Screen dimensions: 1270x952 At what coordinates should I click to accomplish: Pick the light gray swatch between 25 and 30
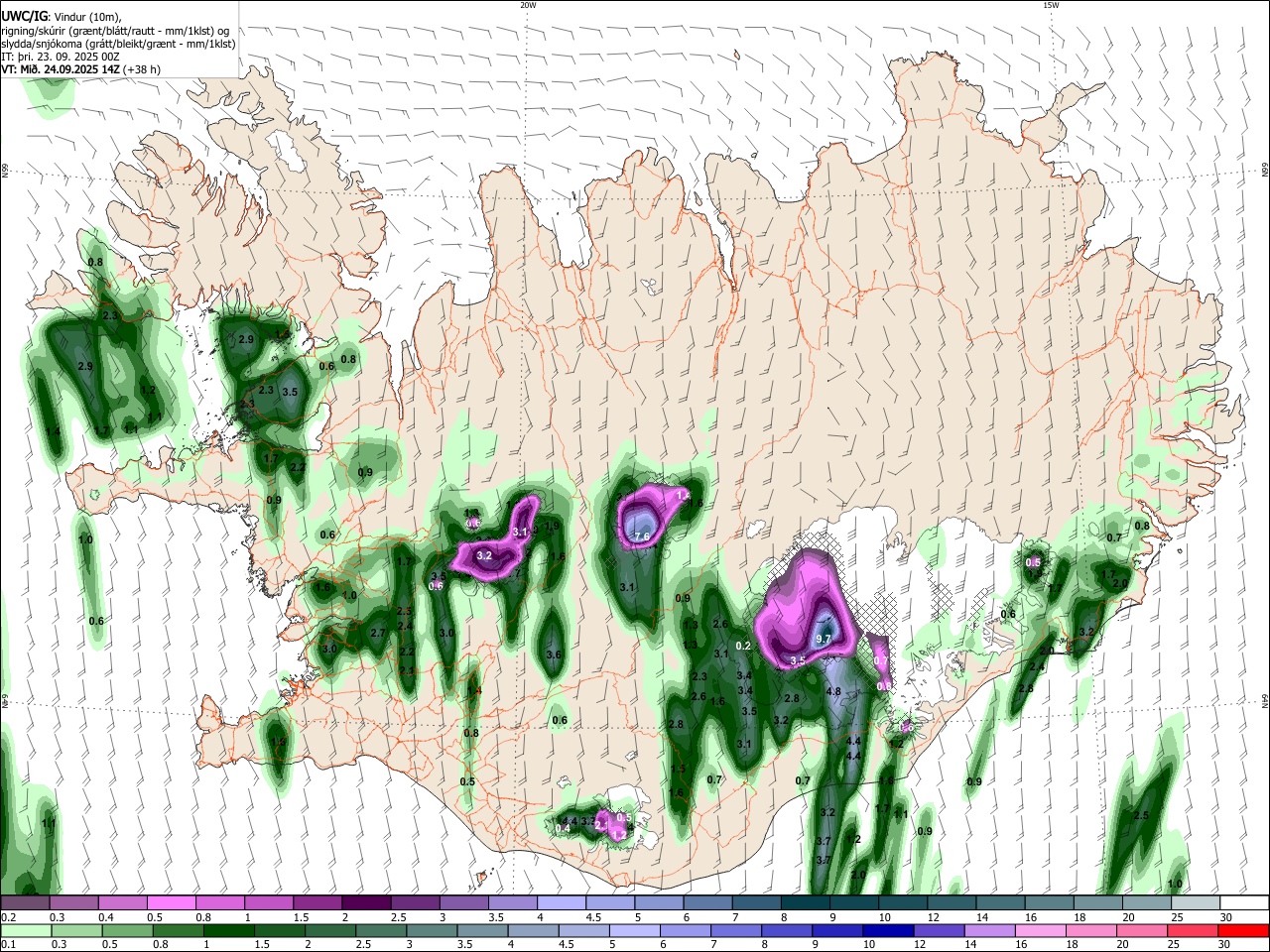[x=1197, y=902]
